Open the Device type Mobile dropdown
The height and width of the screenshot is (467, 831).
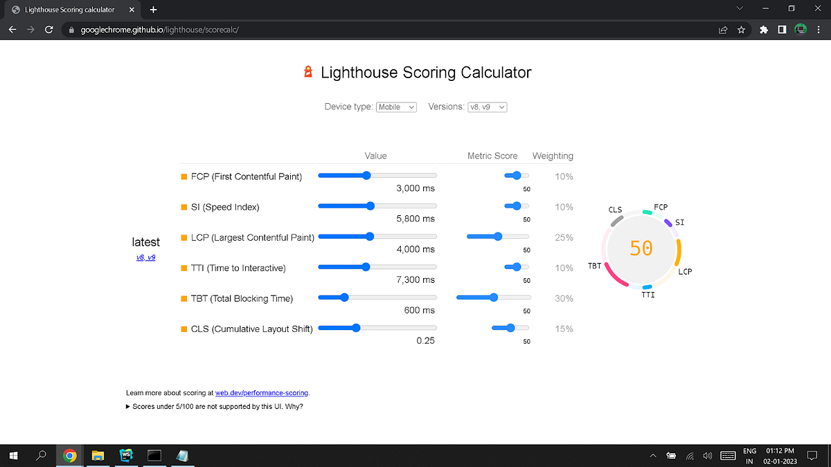(395, 107)
